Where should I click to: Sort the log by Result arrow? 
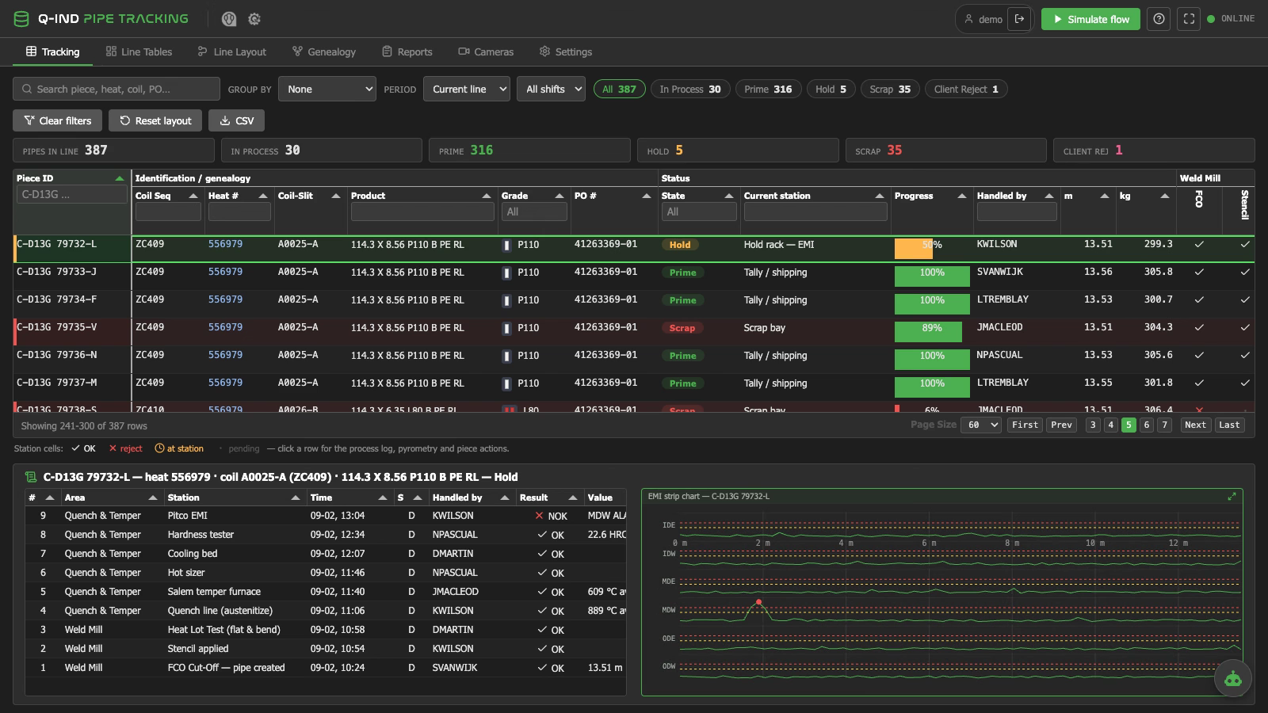[x=573, y=498]
